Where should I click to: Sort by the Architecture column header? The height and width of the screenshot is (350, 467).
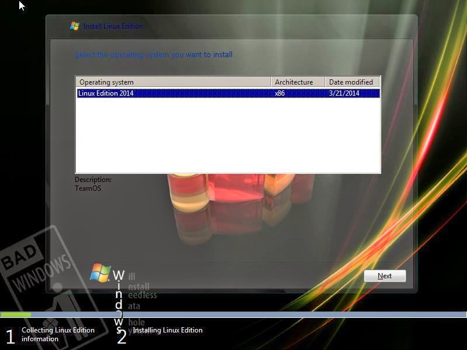coord(298,82)
